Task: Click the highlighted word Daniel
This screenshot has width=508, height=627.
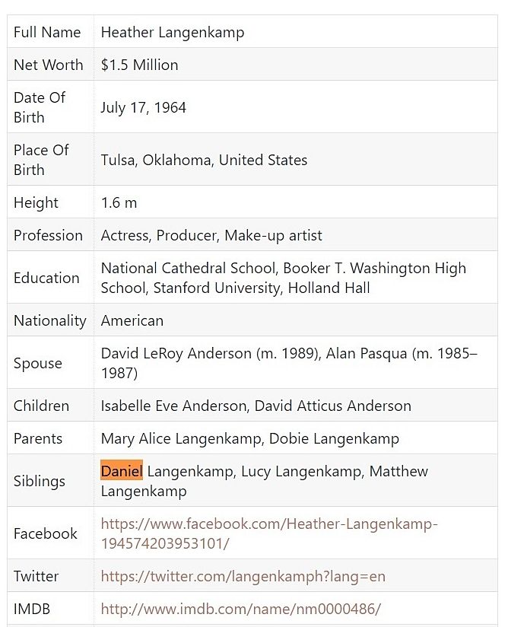Action: point(122,471)
